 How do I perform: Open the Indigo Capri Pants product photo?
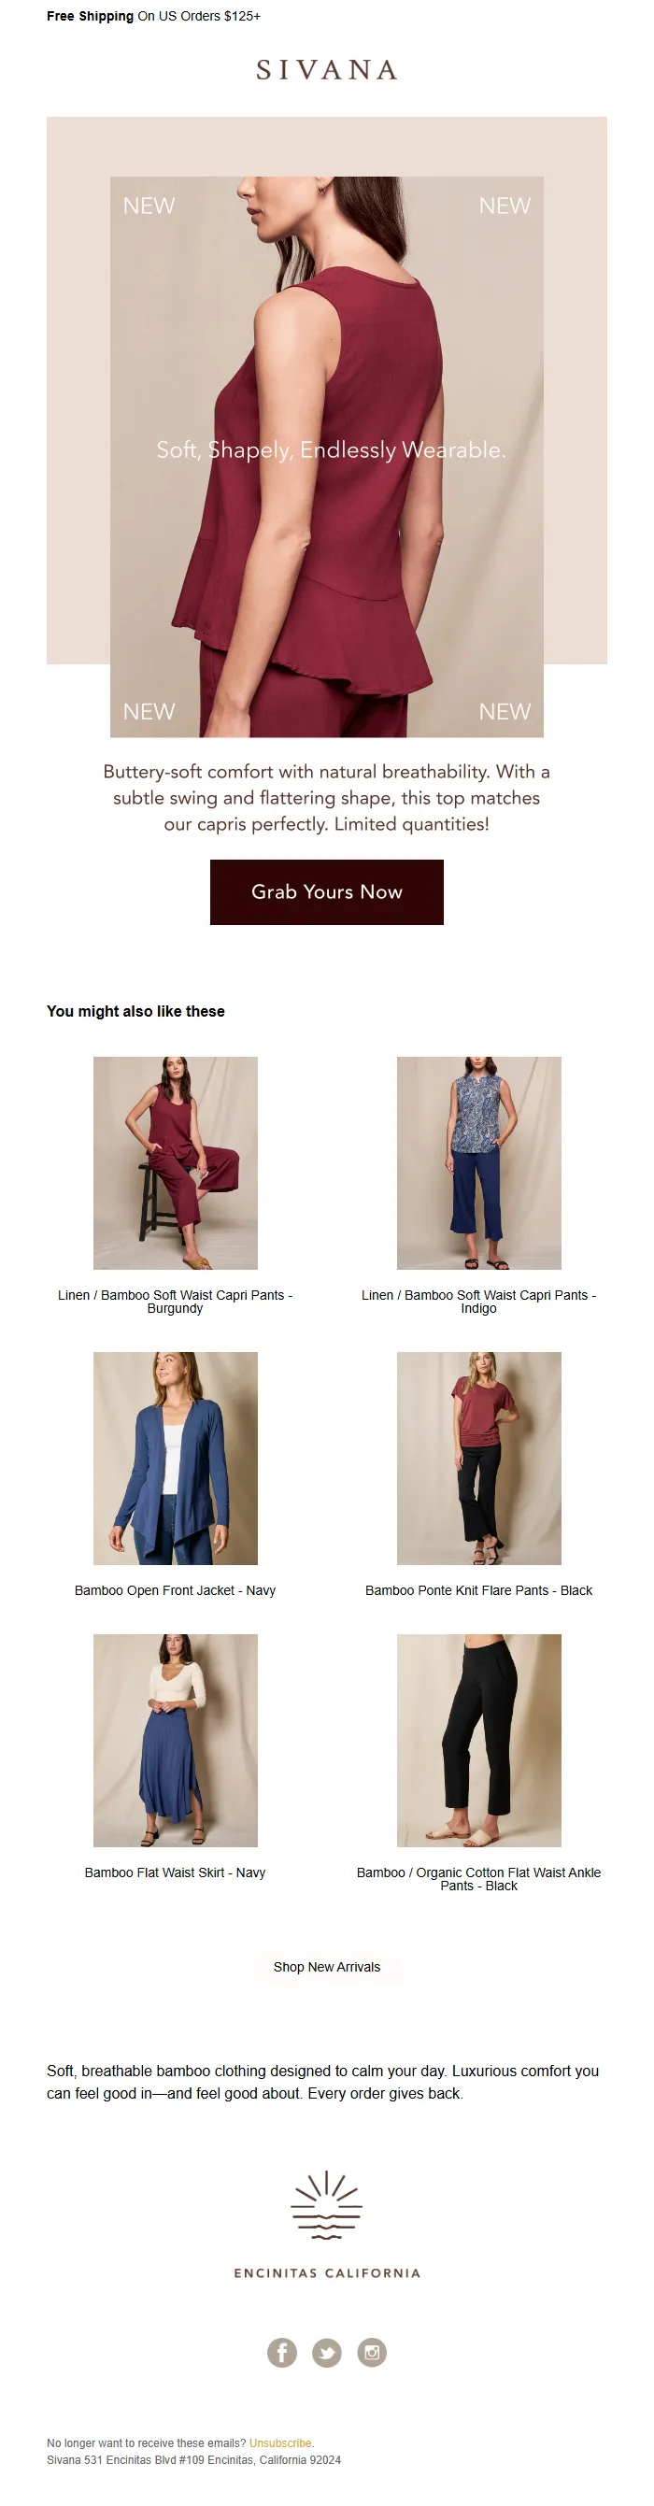[478, 1162]
